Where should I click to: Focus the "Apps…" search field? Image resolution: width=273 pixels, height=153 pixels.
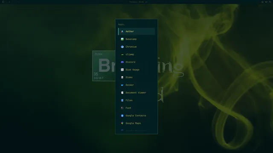point(136,24)
